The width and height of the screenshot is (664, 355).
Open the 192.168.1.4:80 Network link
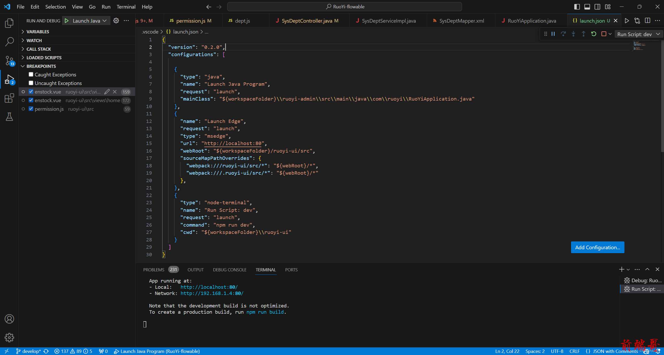[x=212, y=293]
